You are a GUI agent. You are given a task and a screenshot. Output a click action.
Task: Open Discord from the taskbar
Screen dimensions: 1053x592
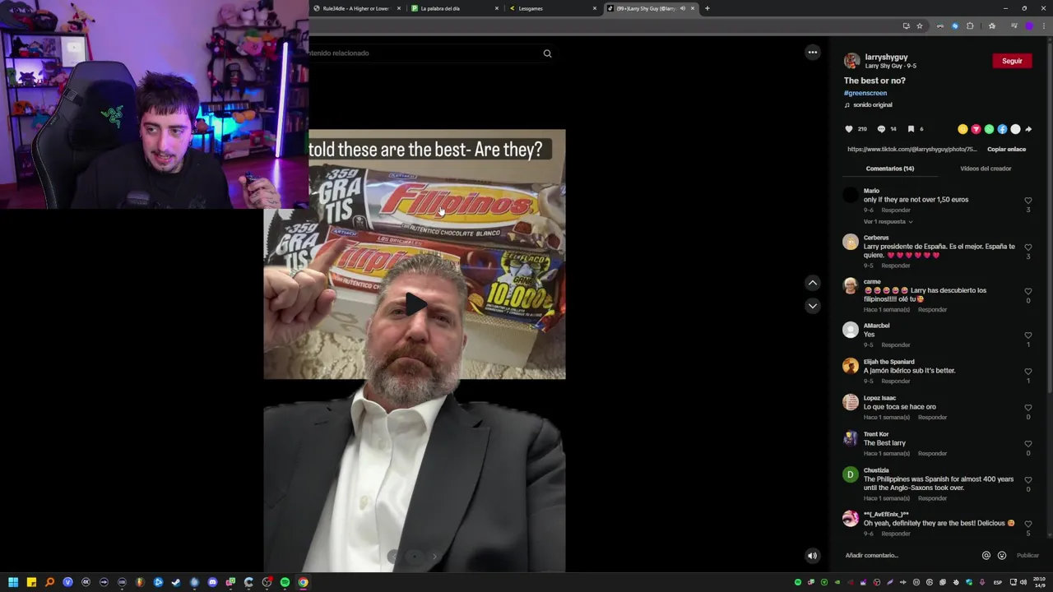point(212,582)
